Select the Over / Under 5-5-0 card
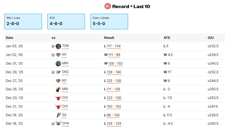Viewport: 225px width, 127px height. pos(109,21)
